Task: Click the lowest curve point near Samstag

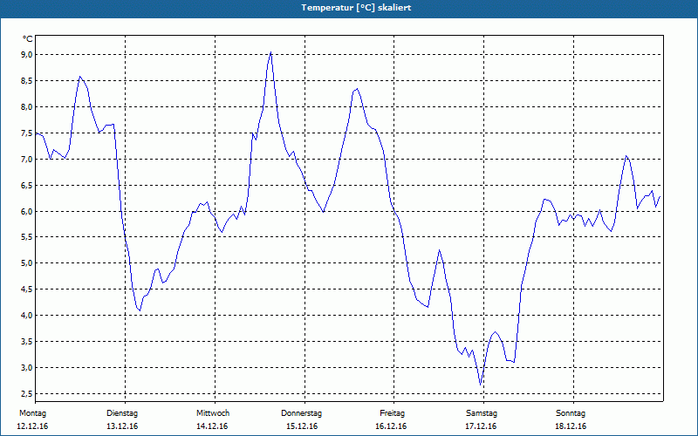Action: (481, 385)
